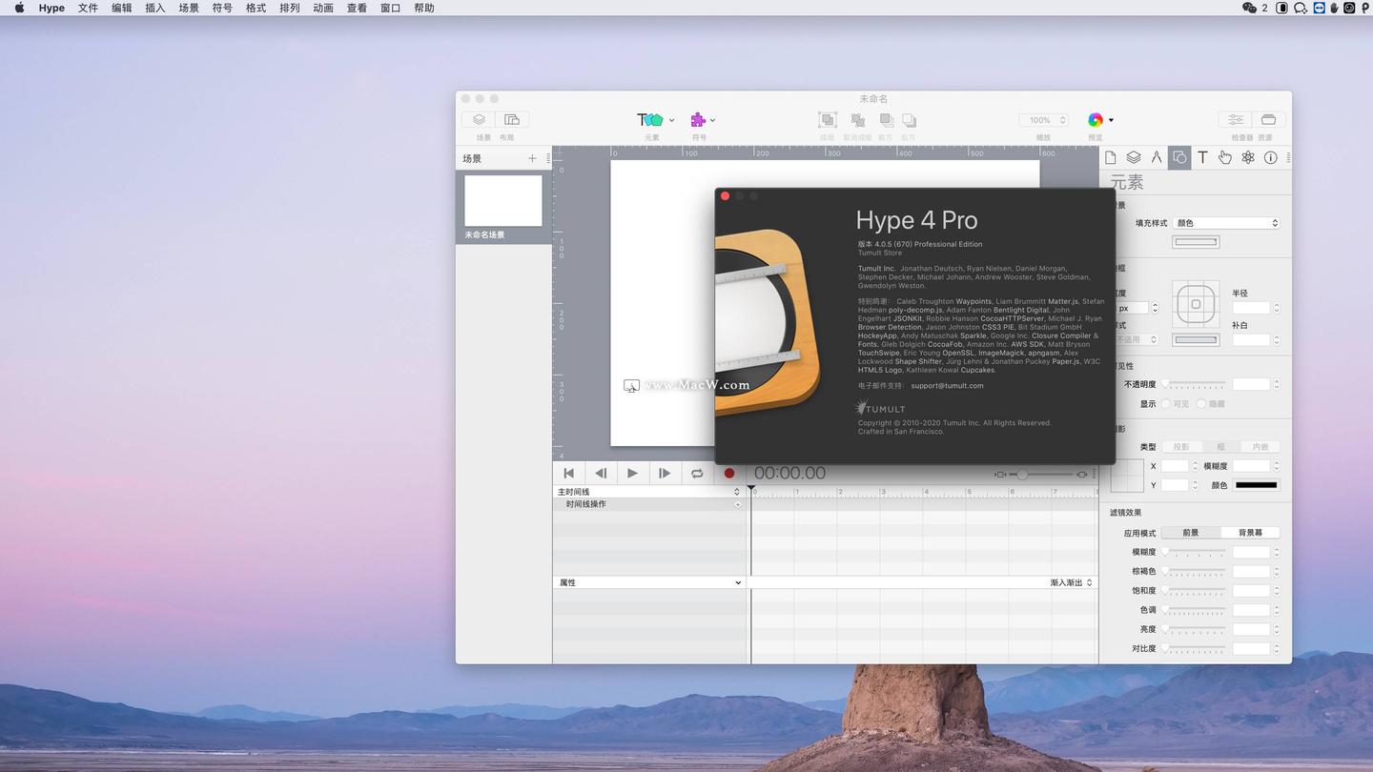This screenshot has width=1373, height=772.
Task: Click the colorful Preview browser icon
Action: [x=1096, y=120]
